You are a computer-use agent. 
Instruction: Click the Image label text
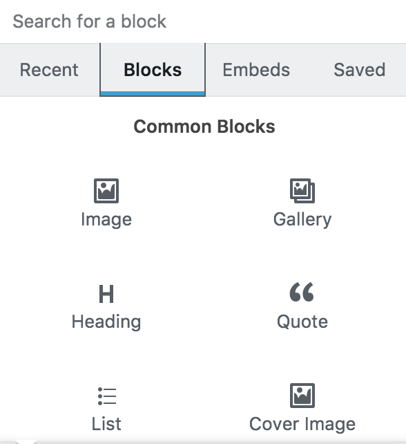(x=106, y=220)
